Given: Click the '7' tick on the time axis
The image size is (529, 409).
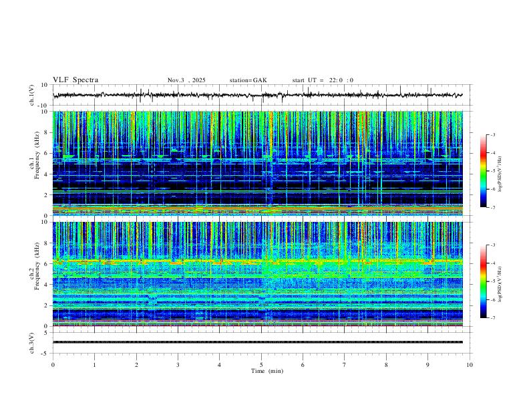Looking at the screenshot, I should (345, 365).
